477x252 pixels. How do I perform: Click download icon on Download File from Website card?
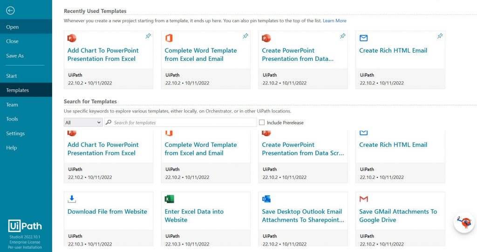point(72,199)
